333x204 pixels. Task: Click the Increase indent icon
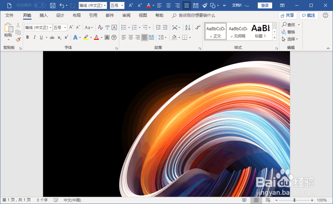coord(165,27)
